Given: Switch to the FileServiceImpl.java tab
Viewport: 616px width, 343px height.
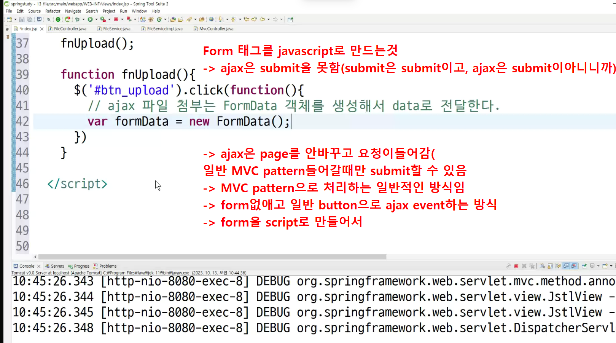Looking at the screenshot, I should tap(162, 29).
